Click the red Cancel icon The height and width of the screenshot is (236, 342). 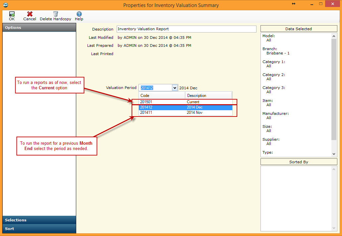(30, 14)
